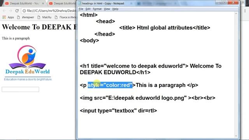Open the Edit menu in Notepad
This screenshot has width=249, height=140.
[x=88, y=9]
